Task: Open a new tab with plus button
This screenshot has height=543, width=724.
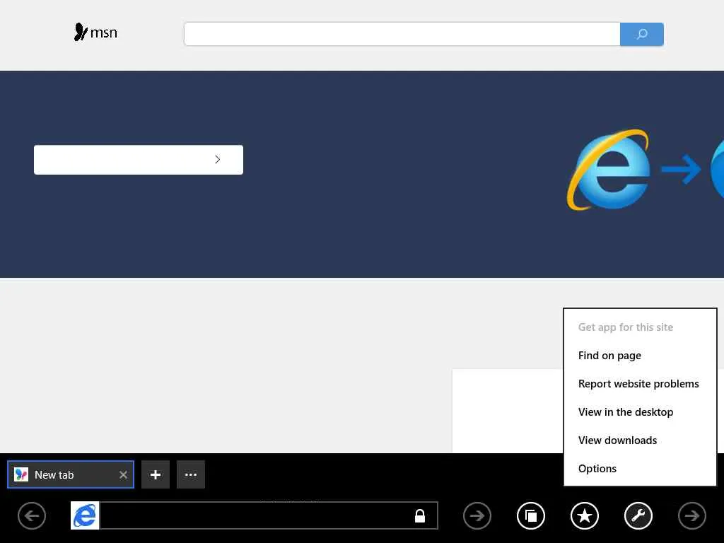Action: click(156, 474)
